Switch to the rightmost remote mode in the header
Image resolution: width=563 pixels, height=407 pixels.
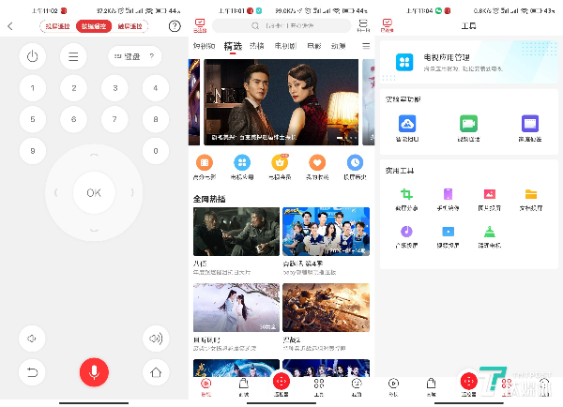[x=130, y=26]
